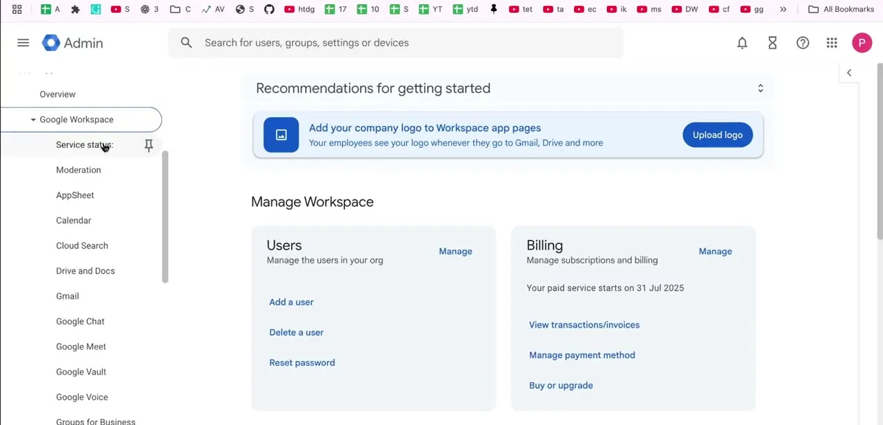The width and height of the screenshot is (883, 425).
Task: Open the main hamburger menu
Action: [x=23, y=43]
